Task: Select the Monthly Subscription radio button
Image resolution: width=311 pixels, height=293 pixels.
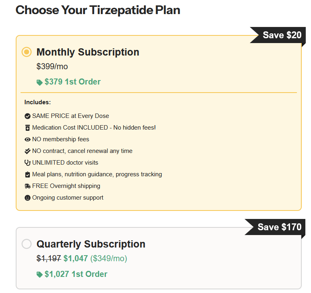Action: coord(27,52)
